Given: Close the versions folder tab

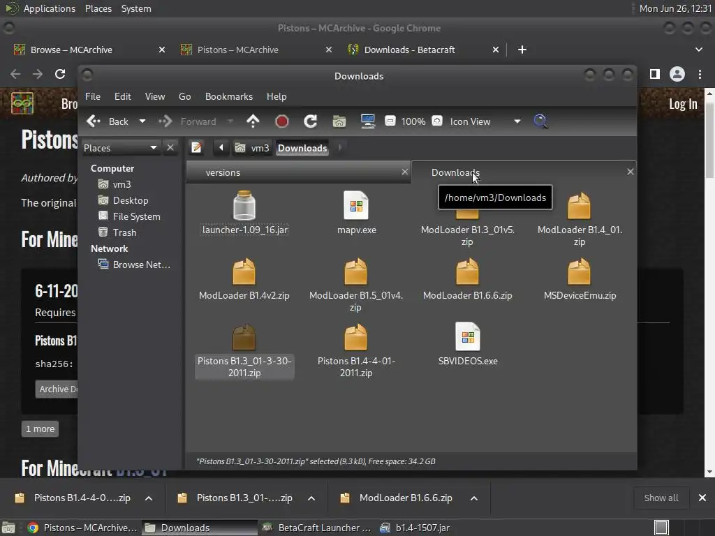Looking at the screenshot, I should (404, 172).
